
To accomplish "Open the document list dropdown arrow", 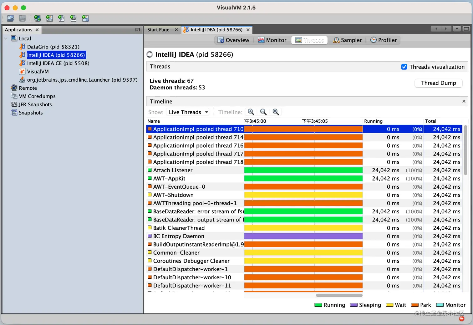I will pyautogui.click(x=457, y=29).
